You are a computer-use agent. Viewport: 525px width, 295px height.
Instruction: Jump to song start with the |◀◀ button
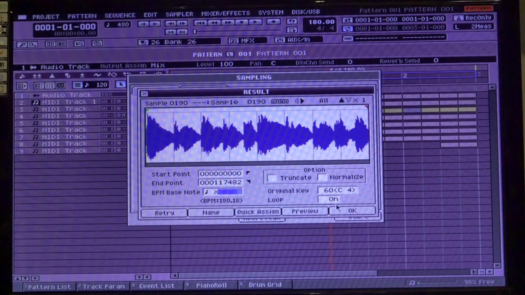coord(201,23)
